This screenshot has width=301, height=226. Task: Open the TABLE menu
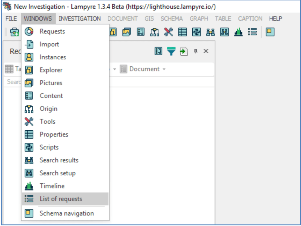click(223, 19)
